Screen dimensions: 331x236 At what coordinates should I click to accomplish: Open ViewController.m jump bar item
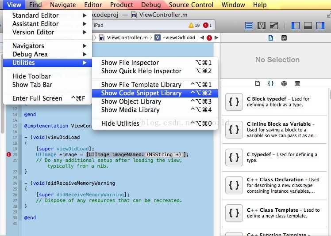[x=123, y=37]
